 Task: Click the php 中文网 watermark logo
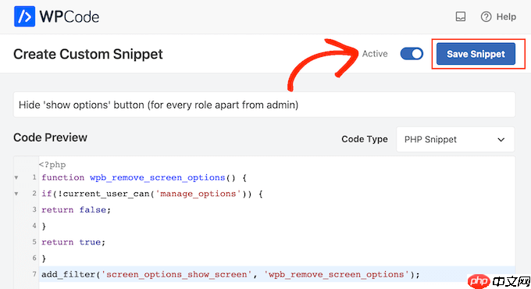(x=499, y=281)
